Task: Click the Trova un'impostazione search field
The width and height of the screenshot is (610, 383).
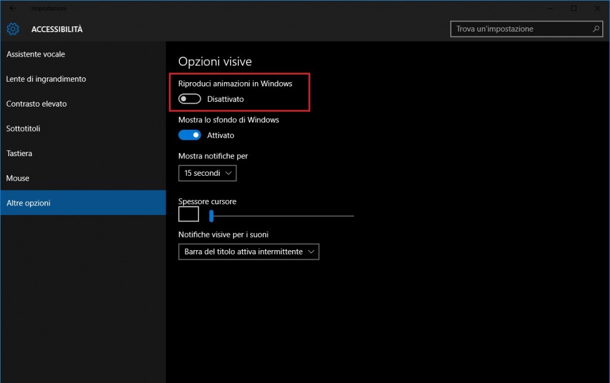Action: click(521, 29)
